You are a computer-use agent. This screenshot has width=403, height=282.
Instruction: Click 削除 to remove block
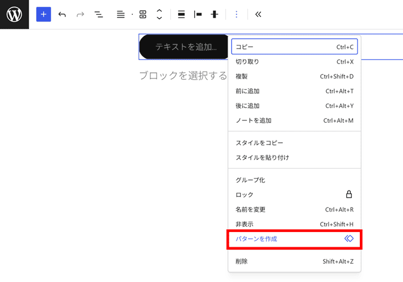(x=294, y=262)
